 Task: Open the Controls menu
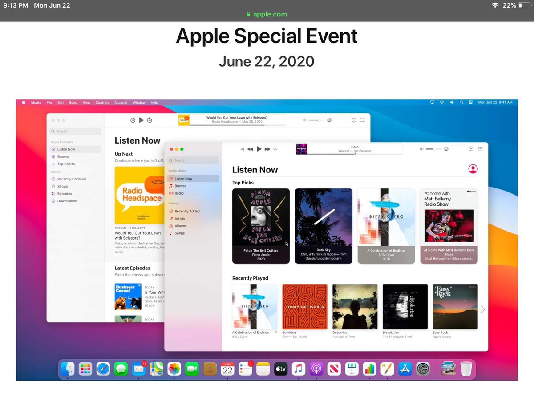[x=102, y=103]
